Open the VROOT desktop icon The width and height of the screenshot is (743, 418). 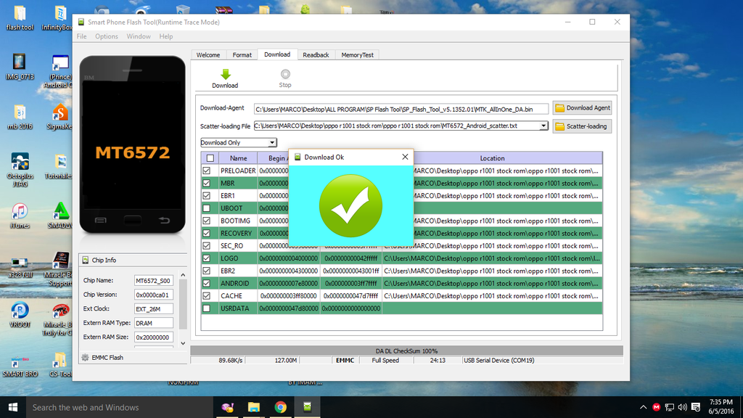(20, 311)
